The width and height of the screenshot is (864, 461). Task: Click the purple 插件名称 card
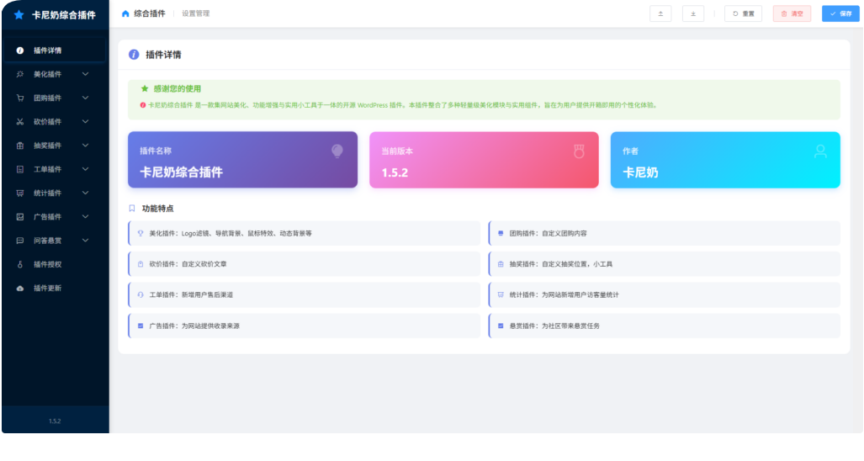(x=242, y=160)
